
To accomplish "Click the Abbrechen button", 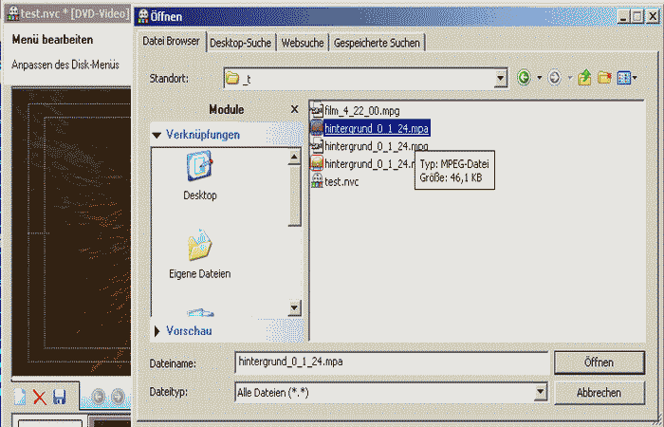I will (599, 392).
